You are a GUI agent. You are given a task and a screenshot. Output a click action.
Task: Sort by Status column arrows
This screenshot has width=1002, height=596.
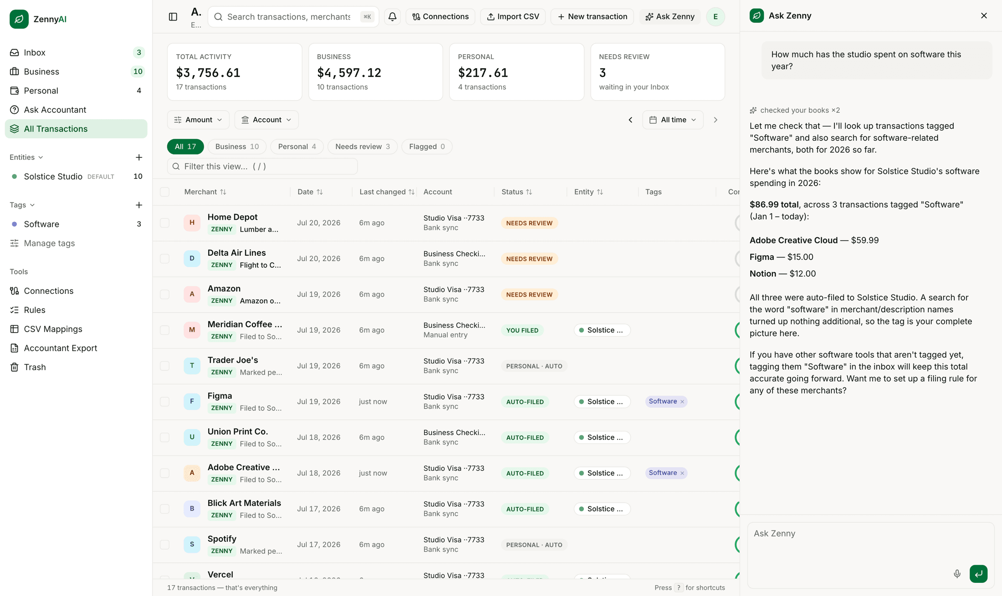tap(529, 192)
